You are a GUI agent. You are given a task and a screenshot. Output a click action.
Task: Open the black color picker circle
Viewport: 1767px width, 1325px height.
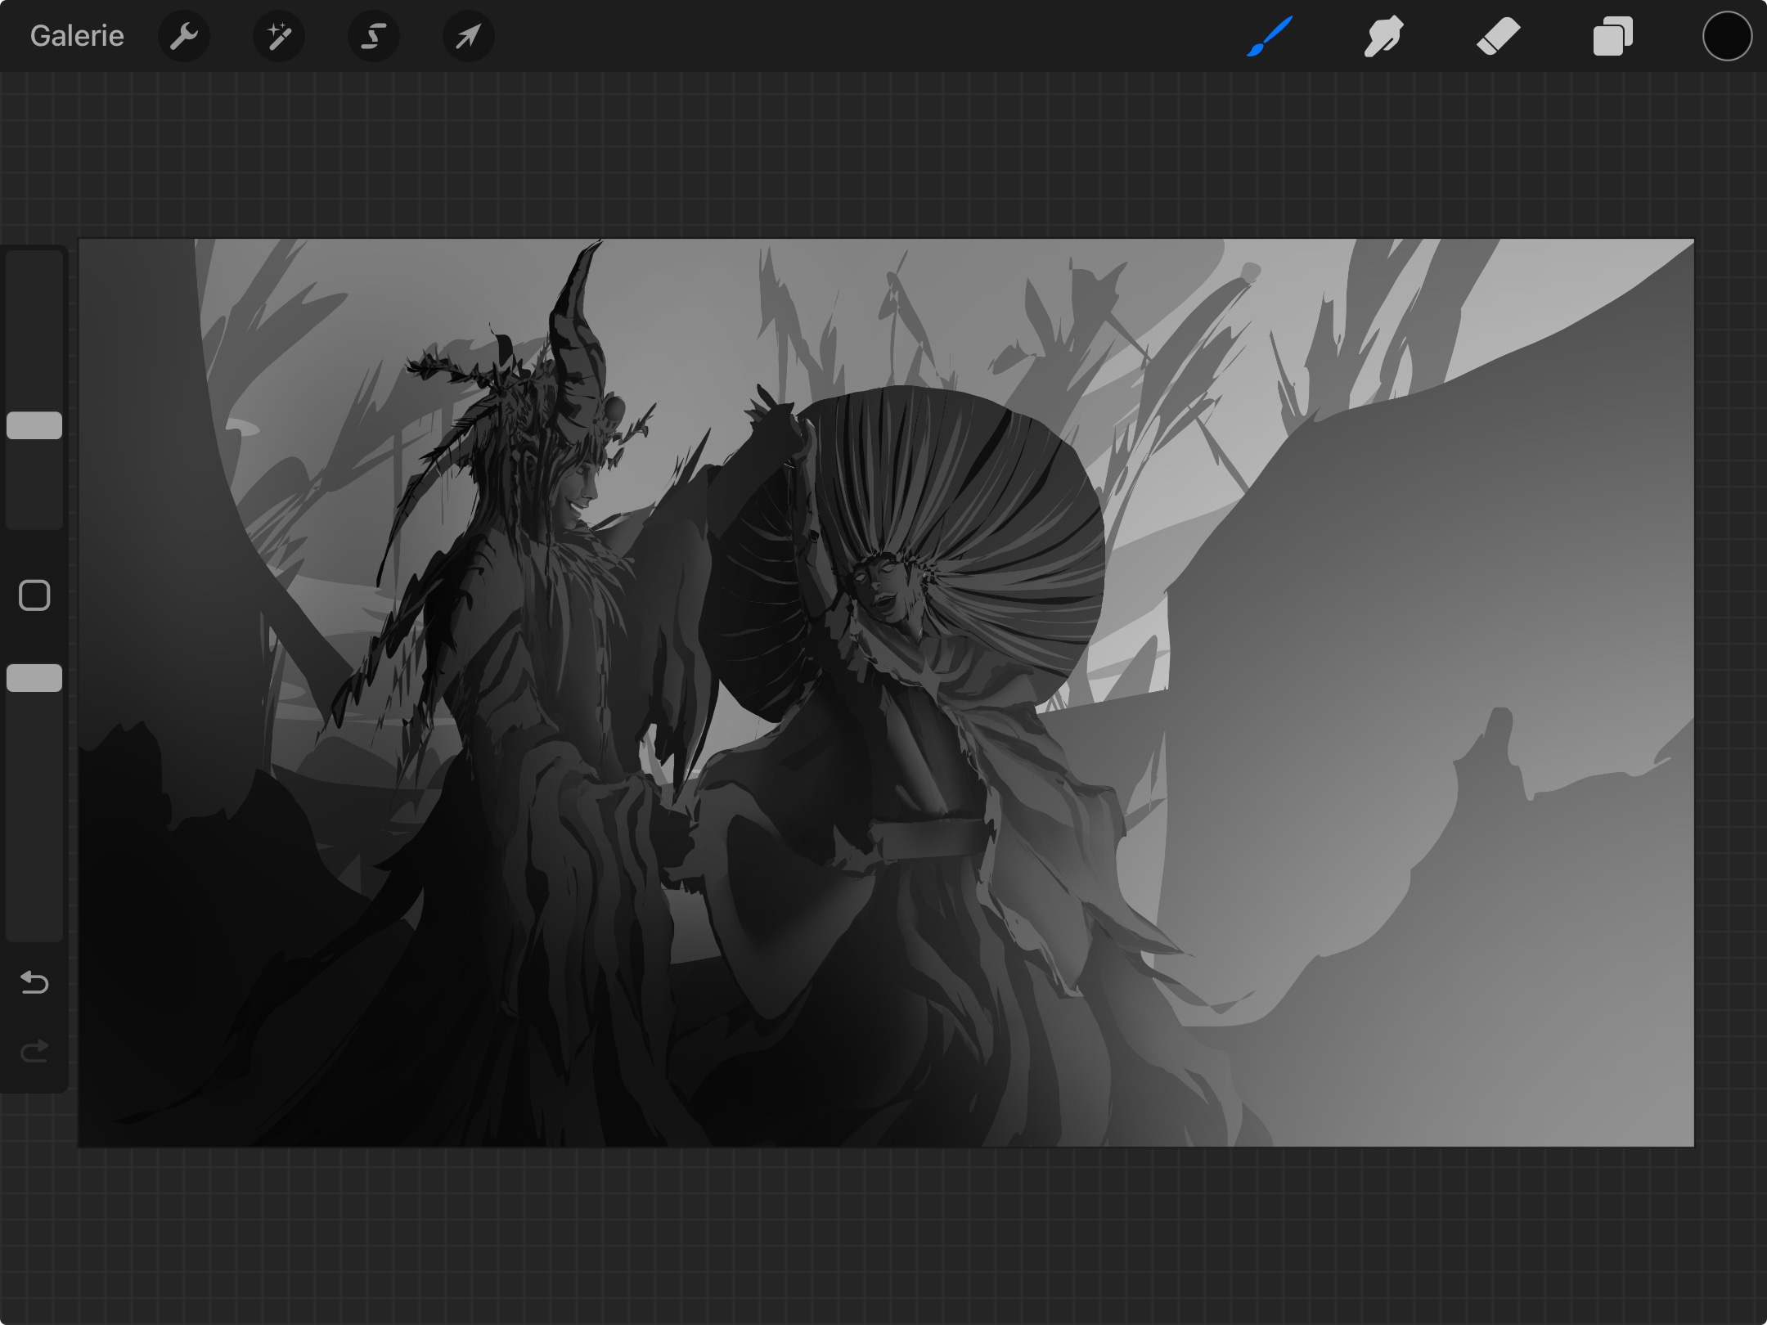(x=1727, y=36)
